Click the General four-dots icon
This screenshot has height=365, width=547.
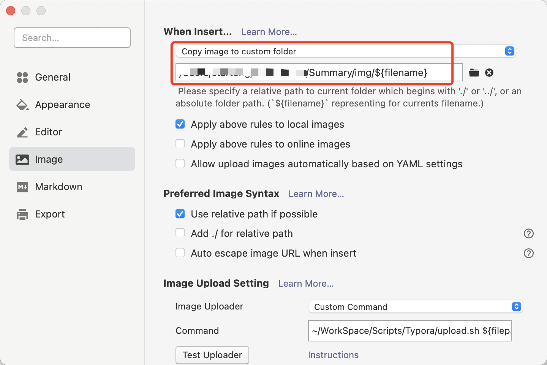tap(22, 78)
